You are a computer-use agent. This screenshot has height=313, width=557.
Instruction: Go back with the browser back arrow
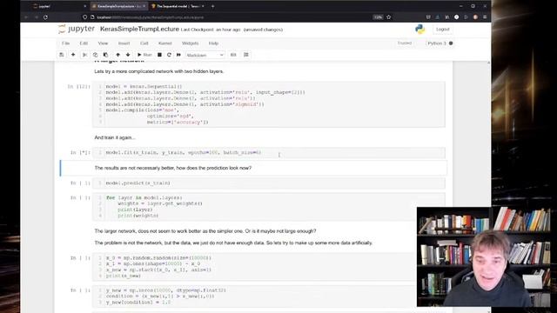point(26,17)
